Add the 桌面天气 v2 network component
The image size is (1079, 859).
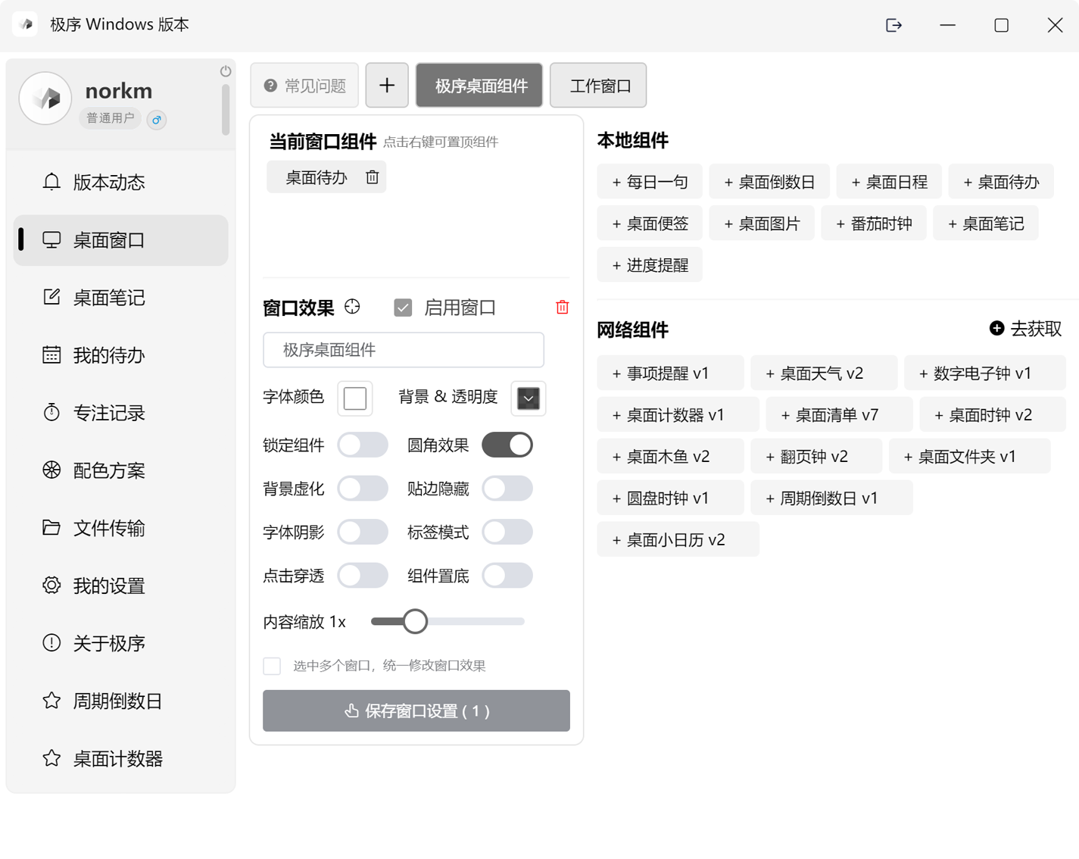(824, 373)
